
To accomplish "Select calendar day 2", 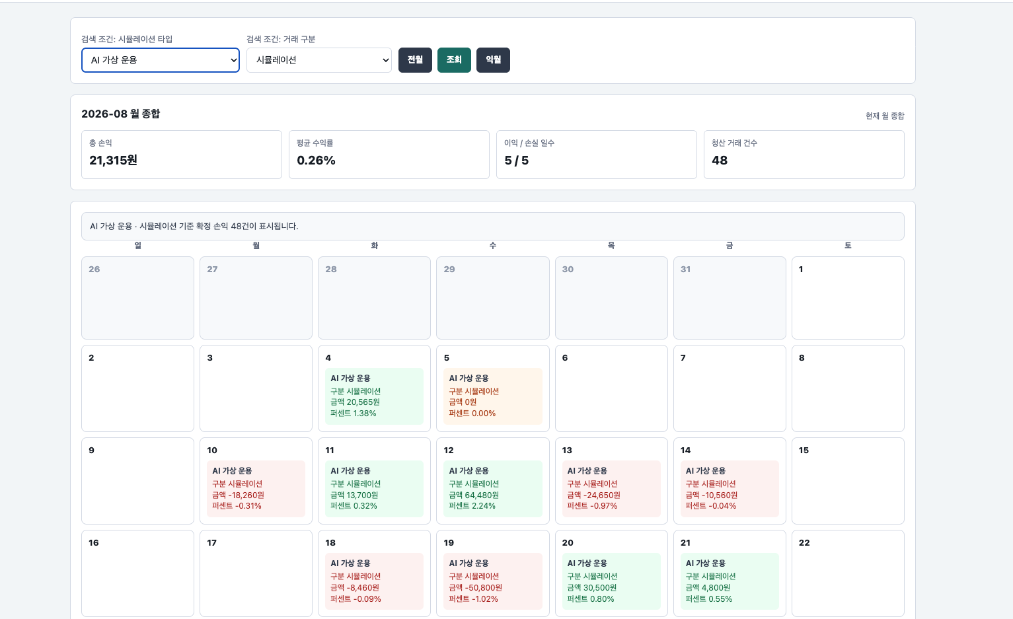I will pyautogui.click(x=137, y=388).
